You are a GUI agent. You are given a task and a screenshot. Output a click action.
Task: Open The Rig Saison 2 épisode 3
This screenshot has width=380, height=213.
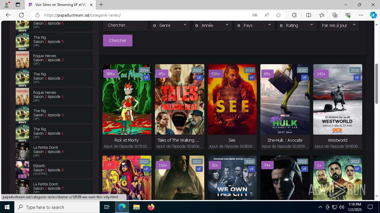pyautogui.click(x=54, y=115)
